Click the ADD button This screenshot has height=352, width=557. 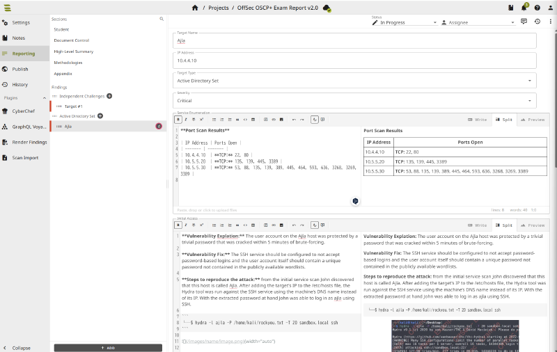(107, 347)
